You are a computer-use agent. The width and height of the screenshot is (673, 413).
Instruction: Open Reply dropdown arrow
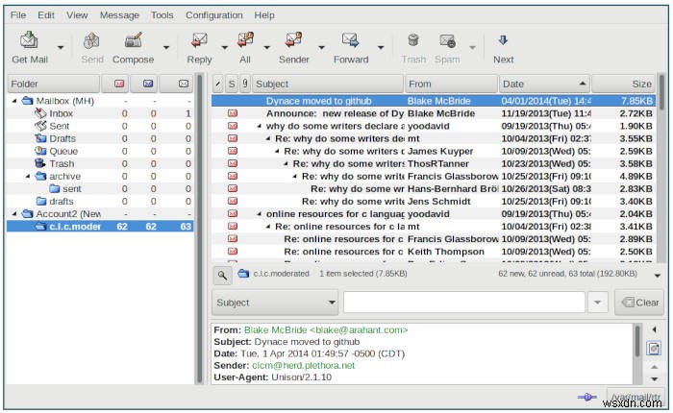point(224,48)
